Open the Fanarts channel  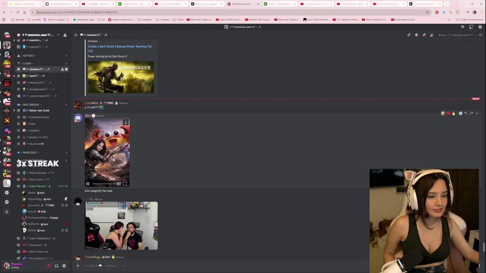[42, 130]
